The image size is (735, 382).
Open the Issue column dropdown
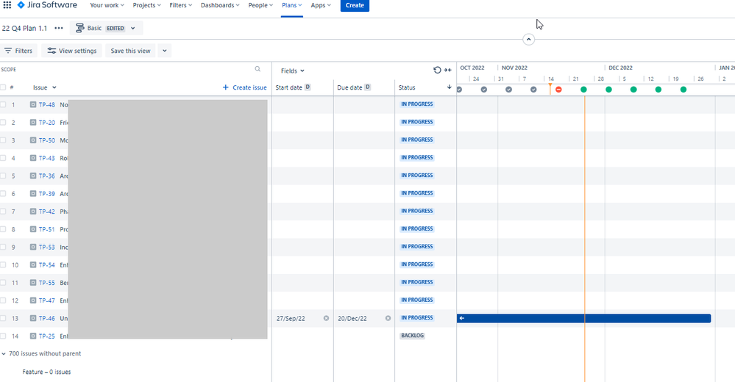point(45,87)
